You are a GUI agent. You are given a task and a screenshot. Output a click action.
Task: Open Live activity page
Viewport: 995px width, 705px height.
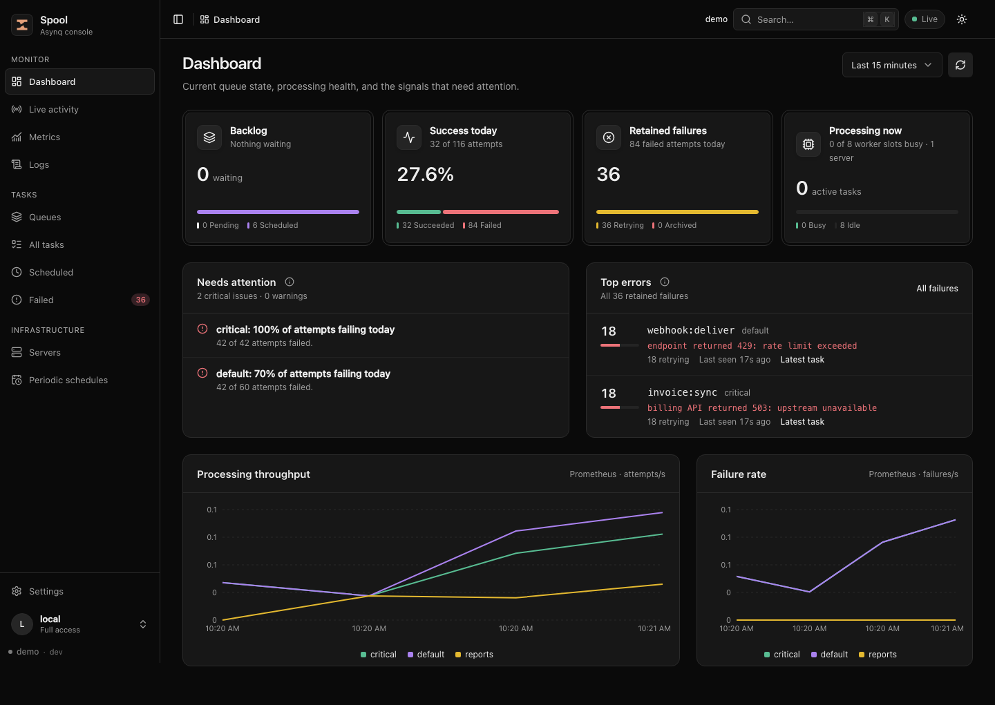(80, 109)
